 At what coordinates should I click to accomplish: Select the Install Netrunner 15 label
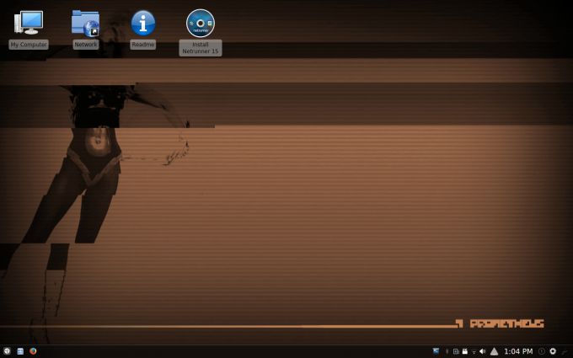201,48
